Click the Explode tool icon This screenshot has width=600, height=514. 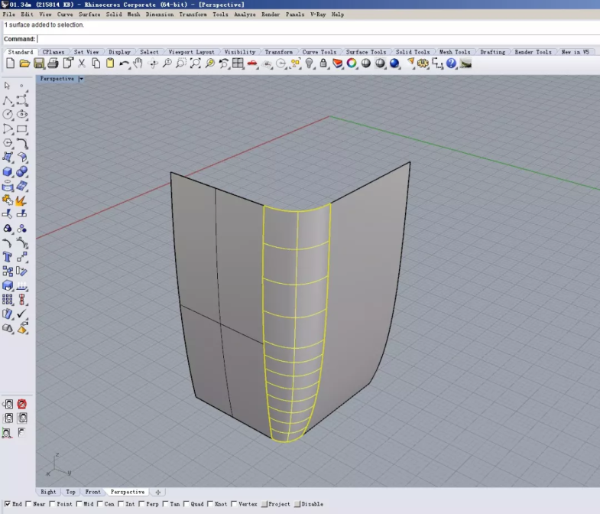pos(21,200)
